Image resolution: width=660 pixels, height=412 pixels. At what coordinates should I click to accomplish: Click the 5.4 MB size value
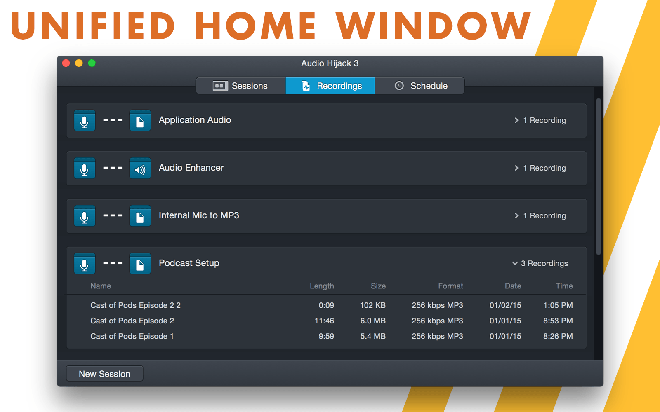pos(373,336)
